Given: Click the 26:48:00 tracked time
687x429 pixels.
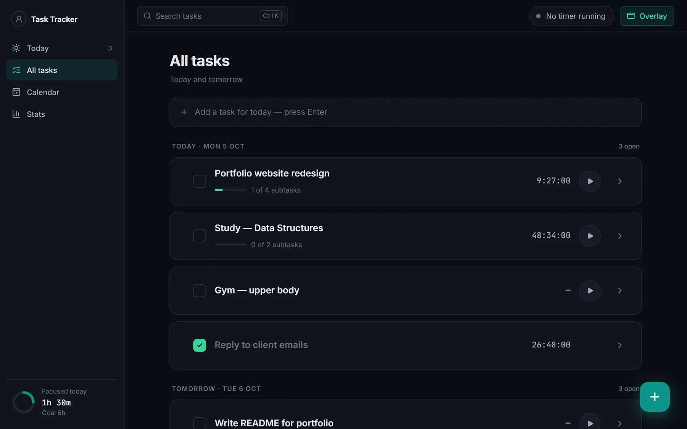Looking at the screenshot, I should point(551,345).
